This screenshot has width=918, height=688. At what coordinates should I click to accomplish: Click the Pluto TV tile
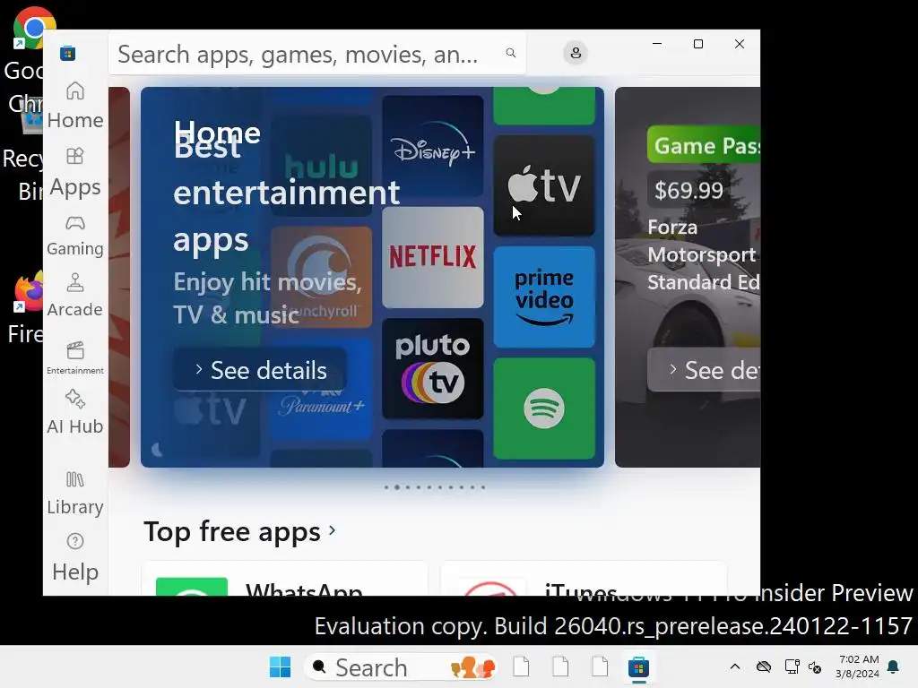[433, 368]
